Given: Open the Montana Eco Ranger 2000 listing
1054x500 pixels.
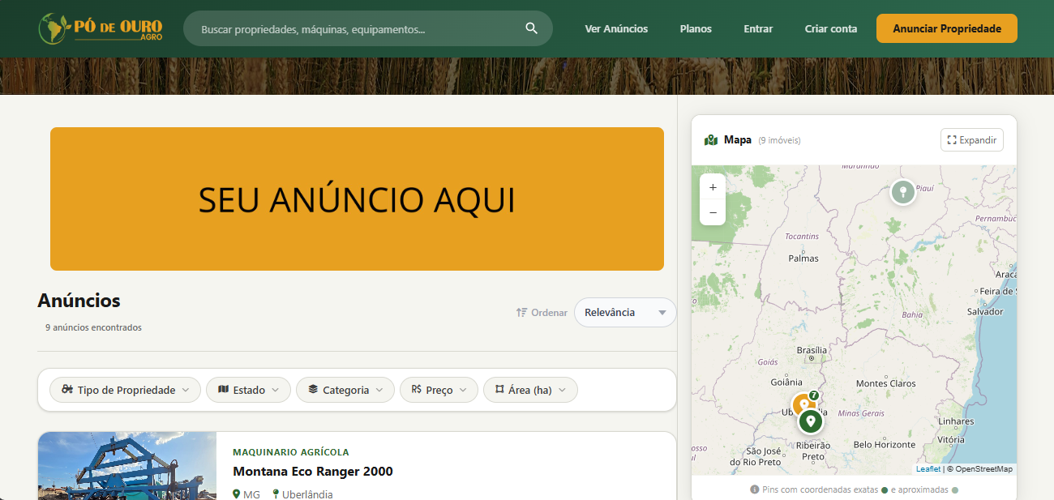Looking at the screenshot, I should point(313,471).
